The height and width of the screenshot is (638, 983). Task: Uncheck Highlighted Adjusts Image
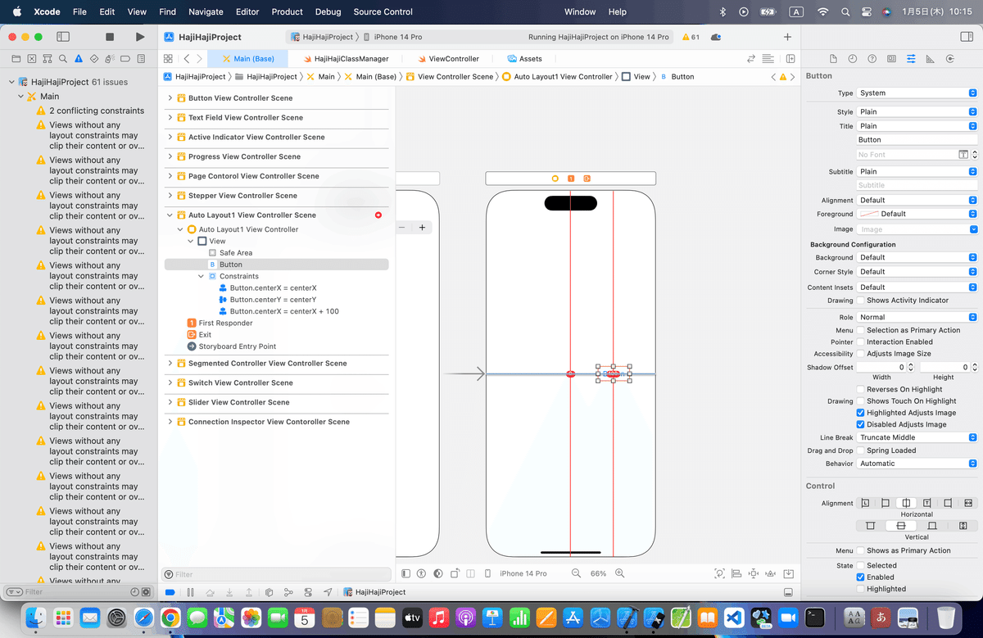tap(860, 413)
